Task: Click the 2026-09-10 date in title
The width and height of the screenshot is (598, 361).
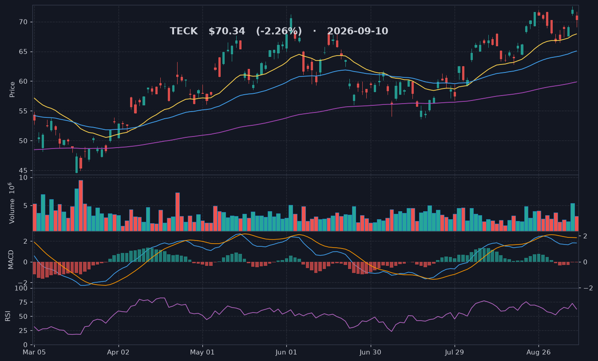Action: pyautogui.click(x=357, y=31)
